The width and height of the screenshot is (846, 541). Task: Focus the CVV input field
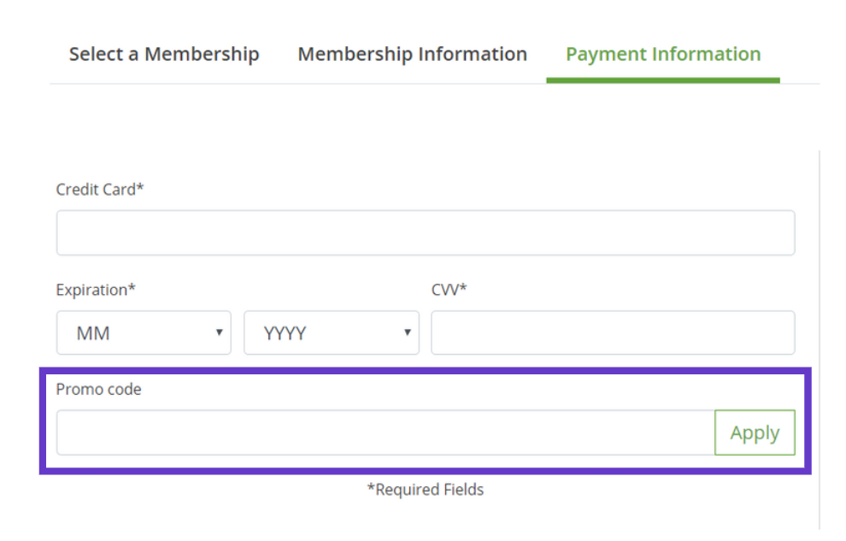612,332
